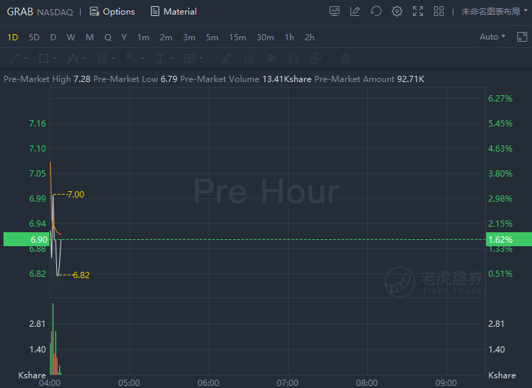Click the green 6.90 current price marker
Screen dimensions: 532x388
click(26, 239)
